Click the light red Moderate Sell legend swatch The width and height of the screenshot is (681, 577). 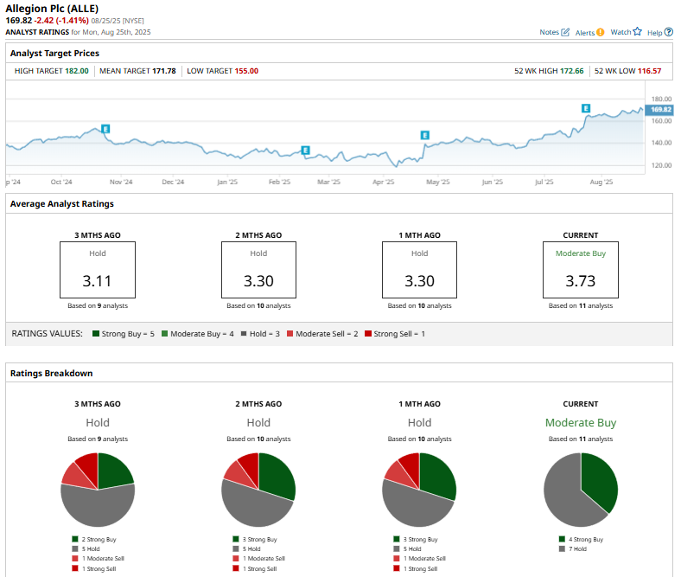tap(290, 334)
